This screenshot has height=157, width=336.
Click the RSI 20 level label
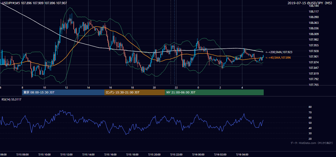point(310,139)
